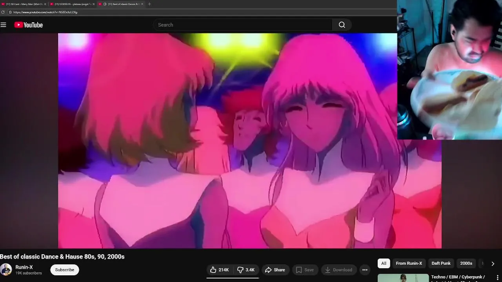This screenshot has width=502, height=282.
Task: Go to YouTube home via the logo
Action: point(28,25)
